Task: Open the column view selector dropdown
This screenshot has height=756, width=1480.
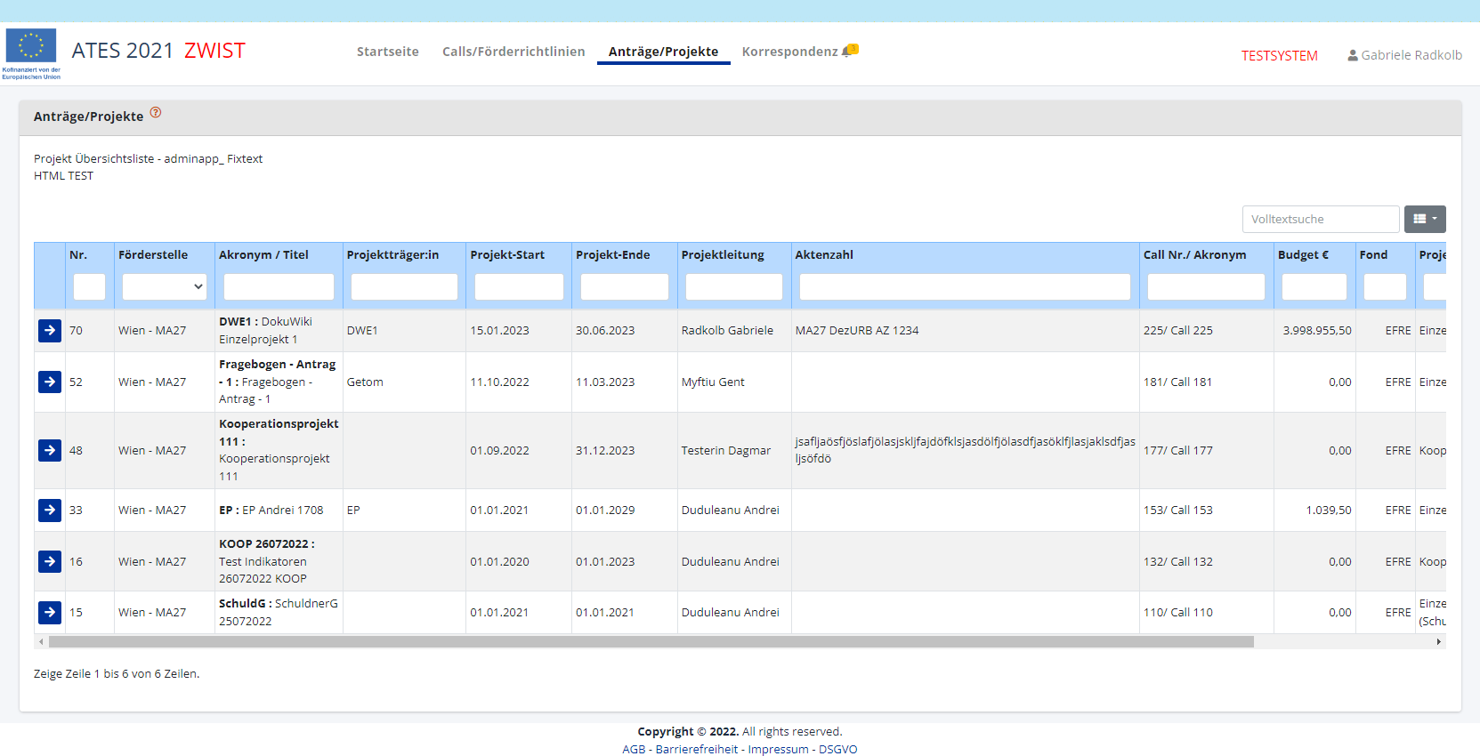Action: [1424, 219]
